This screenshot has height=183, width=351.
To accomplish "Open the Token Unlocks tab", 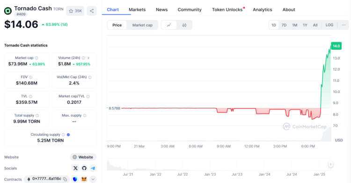I will click(x=227, y=10).
